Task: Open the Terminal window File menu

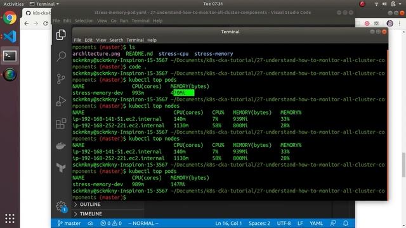Action: click(x=77, y=40)
